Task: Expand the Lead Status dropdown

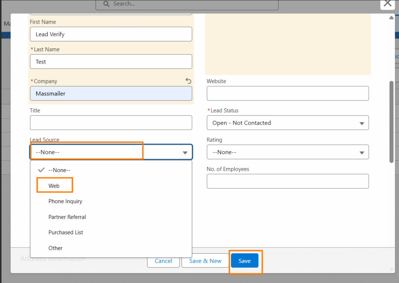Action: coord(288,123)
